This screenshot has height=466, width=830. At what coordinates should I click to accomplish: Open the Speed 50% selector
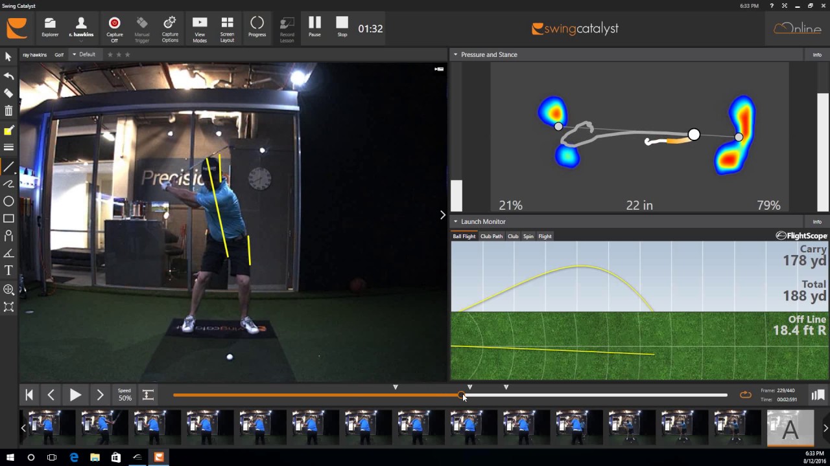point(124,395)
